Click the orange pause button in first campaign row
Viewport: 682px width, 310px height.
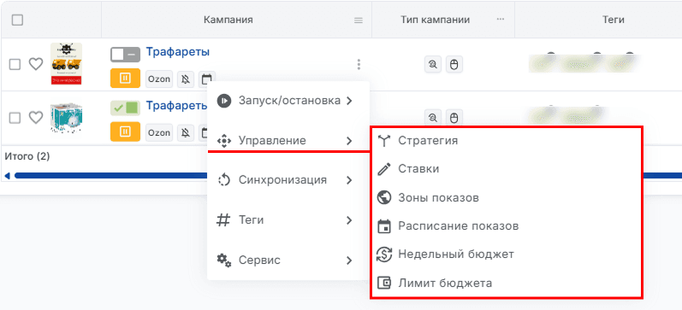(x=125, y=79)
